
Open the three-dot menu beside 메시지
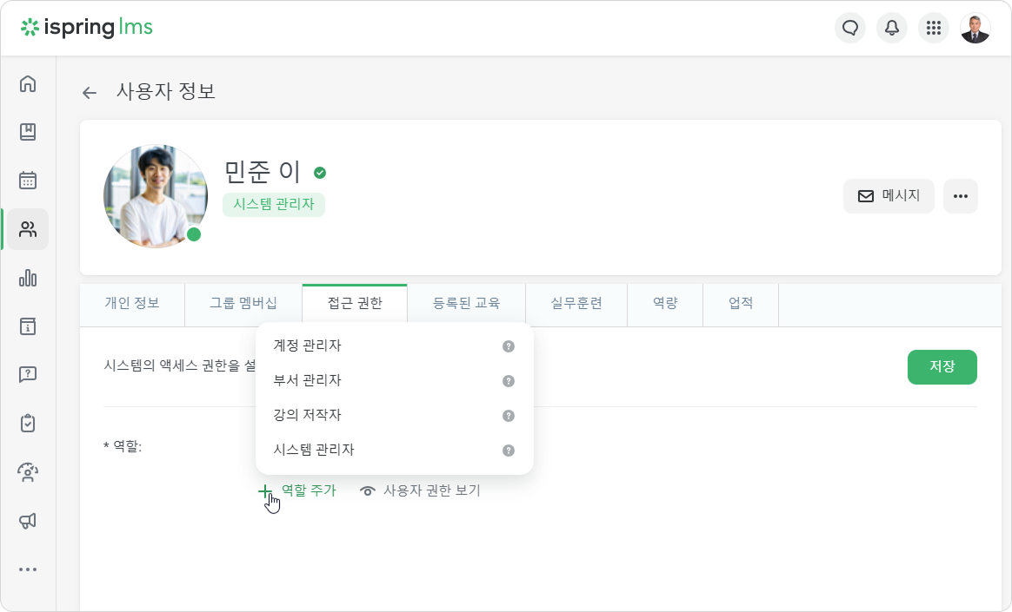coord(961,196)
